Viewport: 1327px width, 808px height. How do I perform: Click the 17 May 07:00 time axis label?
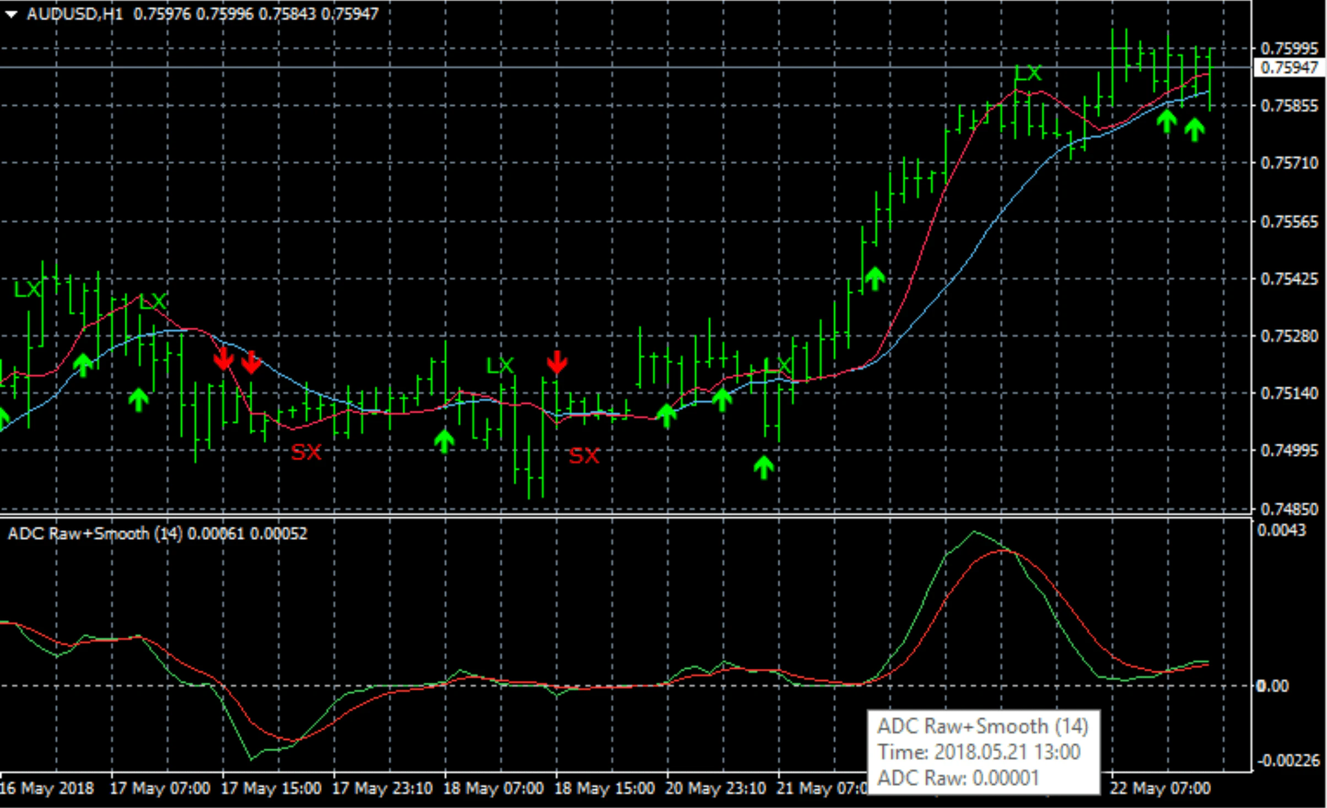[160, 788]
